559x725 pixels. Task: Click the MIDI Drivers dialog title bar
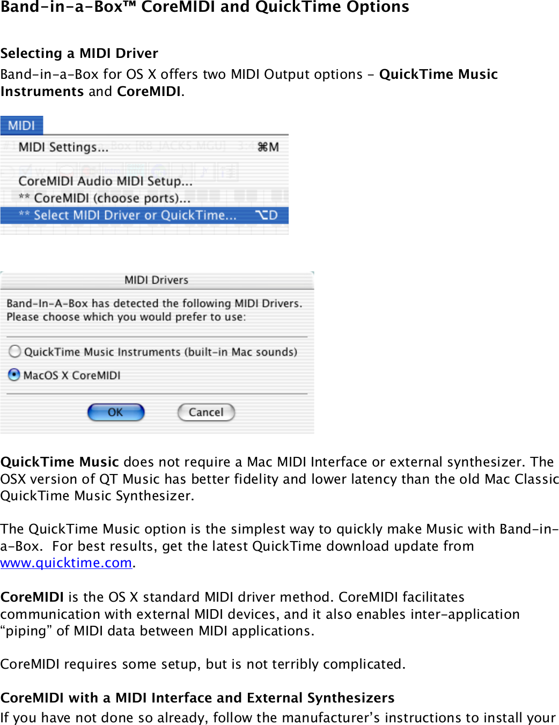[156, 280]
